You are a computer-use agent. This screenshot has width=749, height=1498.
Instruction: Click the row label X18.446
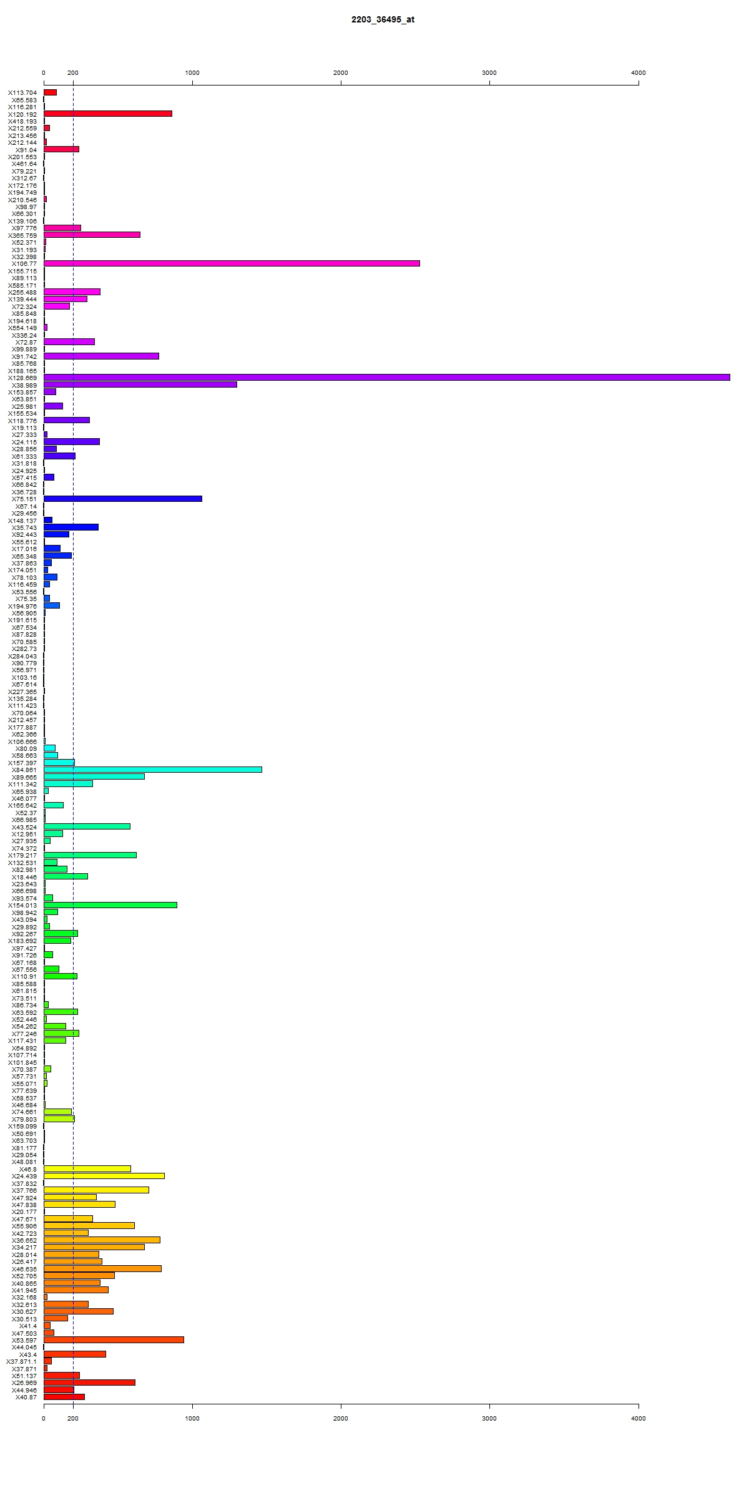pos(24,877)
